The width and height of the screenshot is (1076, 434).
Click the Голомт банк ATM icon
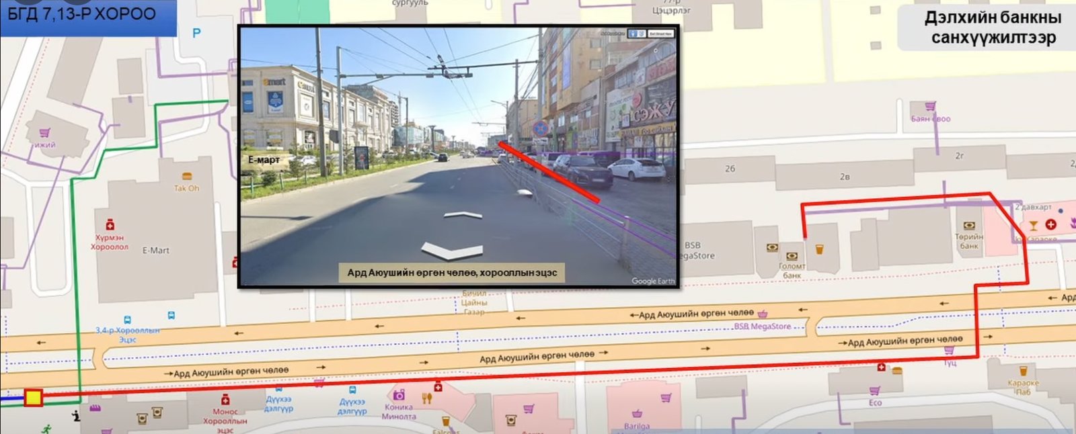click(792, 256)
